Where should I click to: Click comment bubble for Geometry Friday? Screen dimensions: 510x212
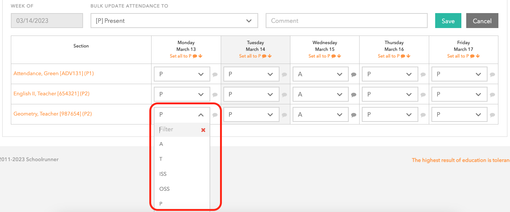pos(492,115)
